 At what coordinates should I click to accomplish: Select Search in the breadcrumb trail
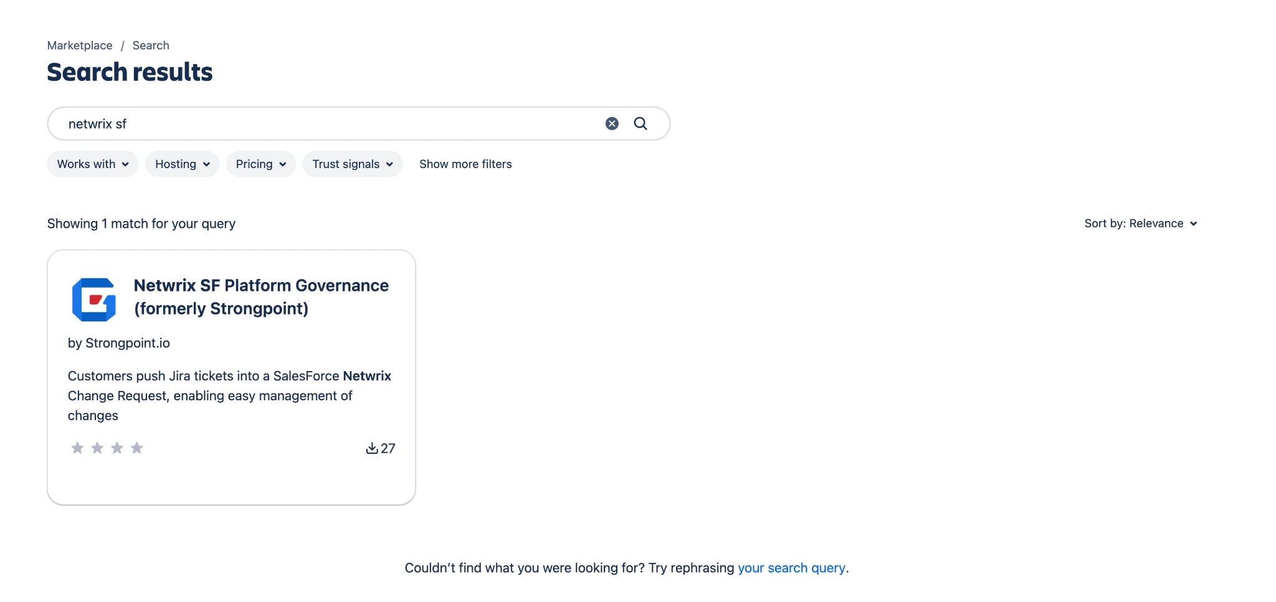pyautogui.click(x=150, y=45)
